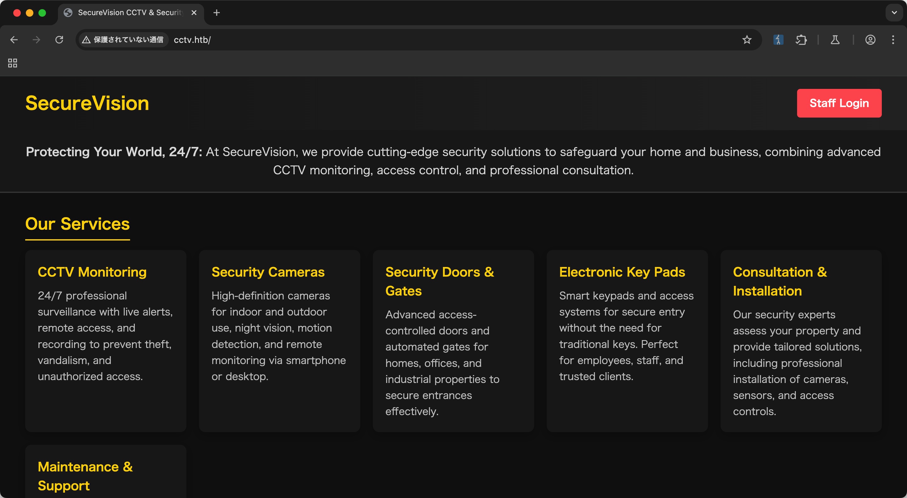
Task: Click the Maintenance & Support card title
Action: pyautogui.click(x=85, y=476)
